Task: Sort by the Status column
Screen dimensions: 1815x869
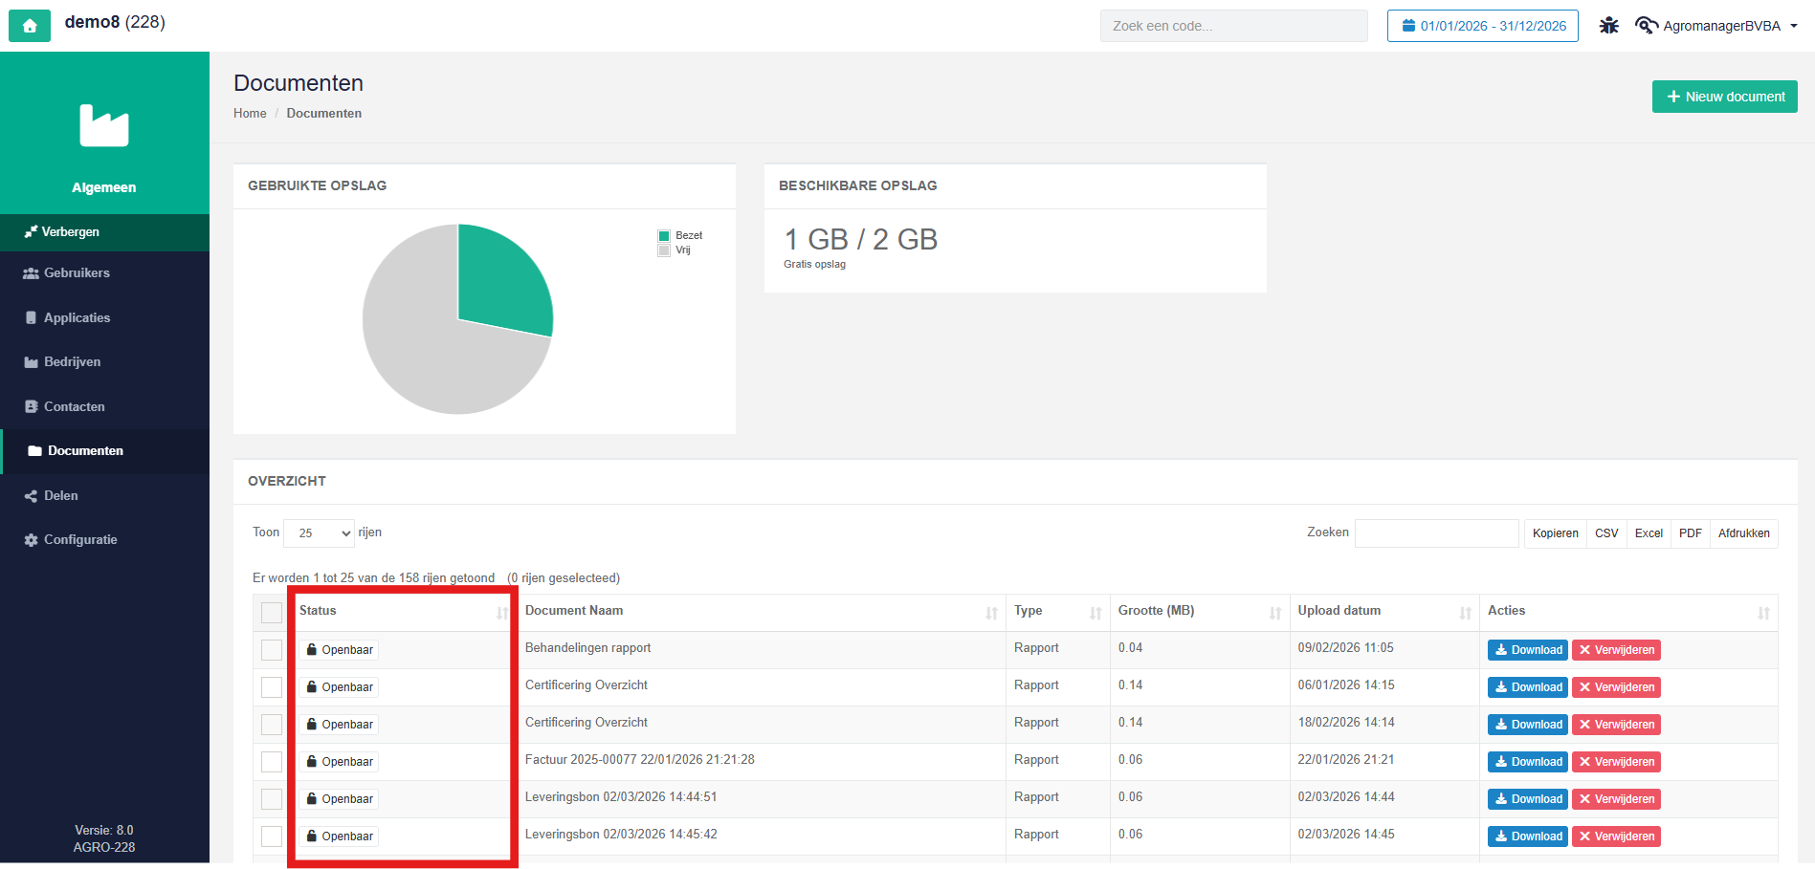Action: 403,612
